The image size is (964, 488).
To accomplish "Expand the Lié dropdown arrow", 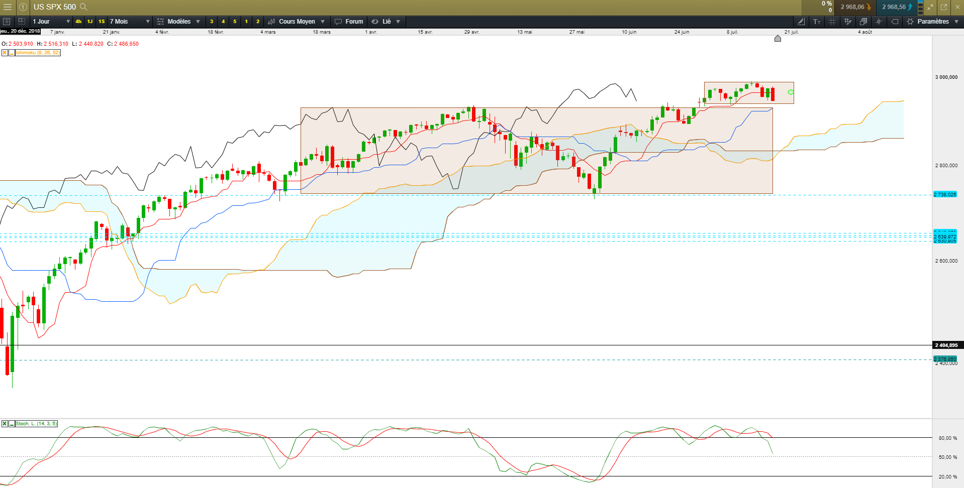I will [x=398, y=22].
